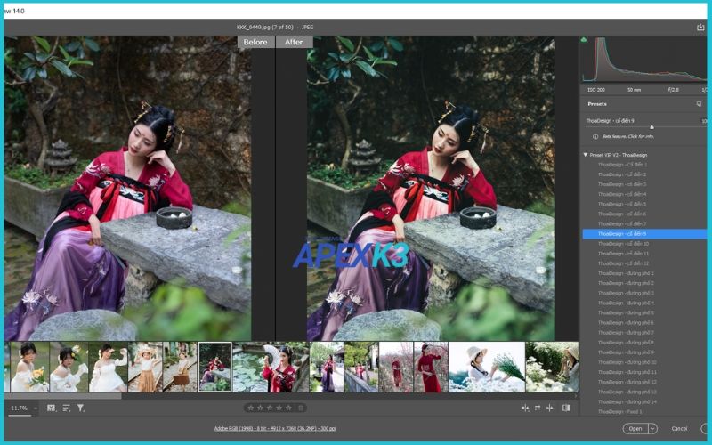Toggle the histogram shadow clipping warning
Viewport: 712px width, 445px height.
click(x=585, y=40)
